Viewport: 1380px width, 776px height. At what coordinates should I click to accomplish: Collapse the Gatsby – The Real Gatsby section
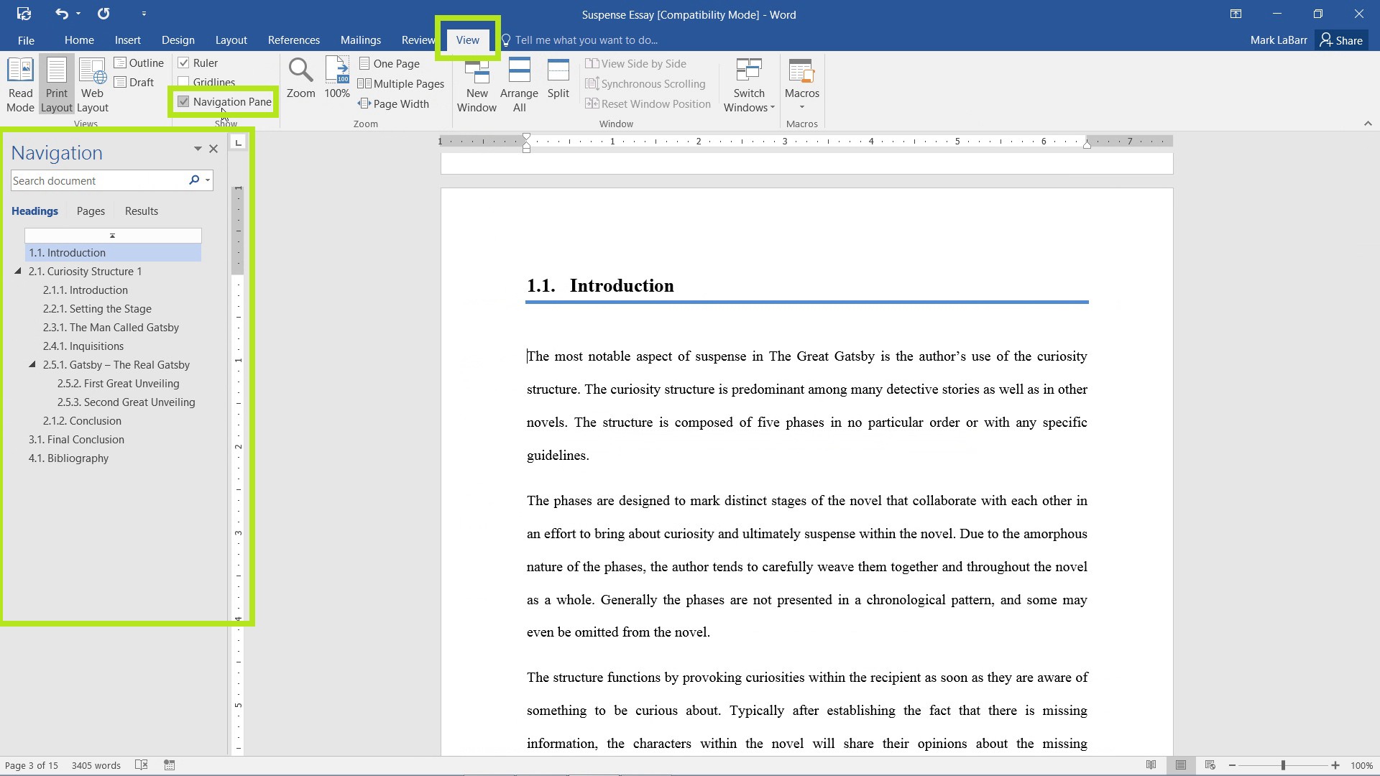tap(33, 364)
